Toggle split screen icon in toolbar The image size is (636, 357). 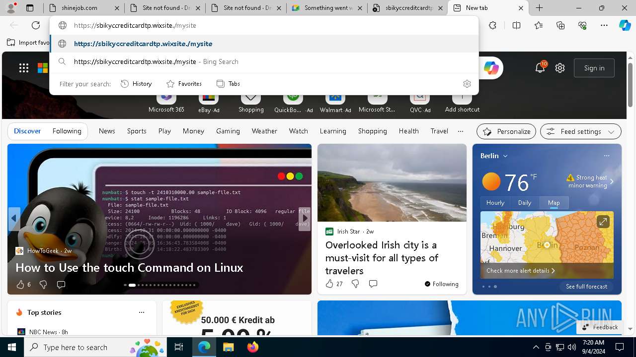[516, 25]
